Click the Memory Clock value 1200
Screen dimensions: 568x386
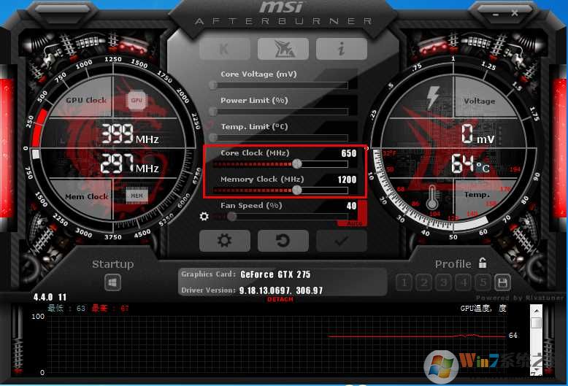click(x=347, y=180)
